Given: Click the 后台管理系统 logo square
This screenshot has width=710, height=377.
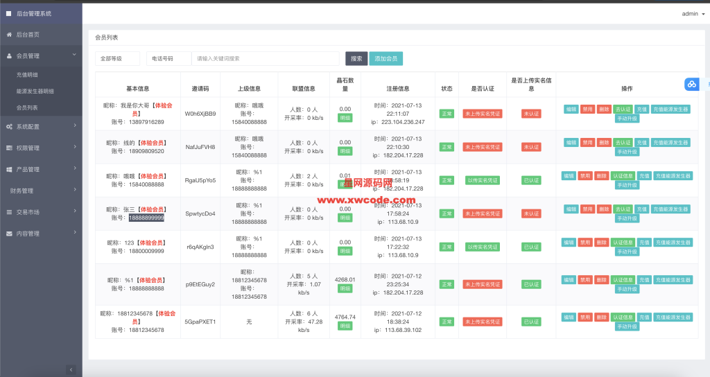Looking at the screenshot, I should pyautogui.click(x=9, y=13).
